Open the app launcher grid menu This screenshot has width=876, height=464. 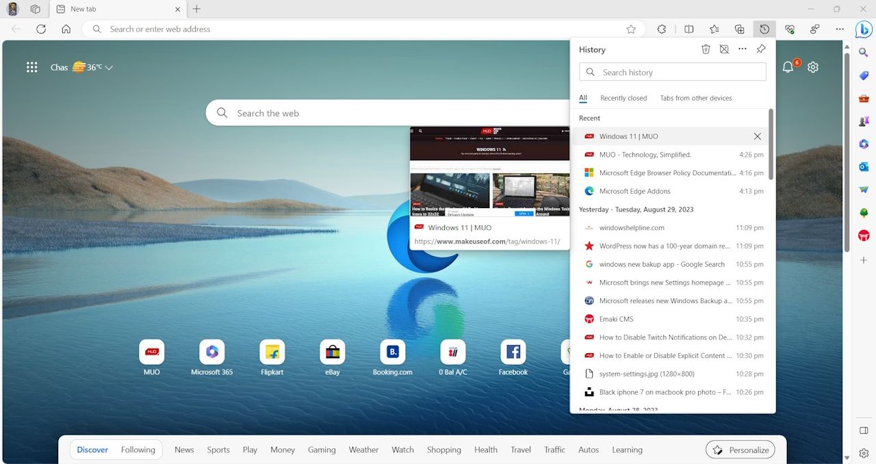point(31,67)
